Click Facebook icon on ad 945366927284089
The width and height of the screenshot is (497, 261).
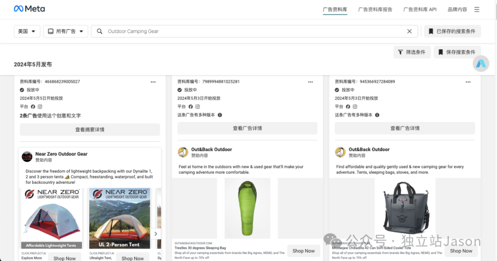pos(348,106)
